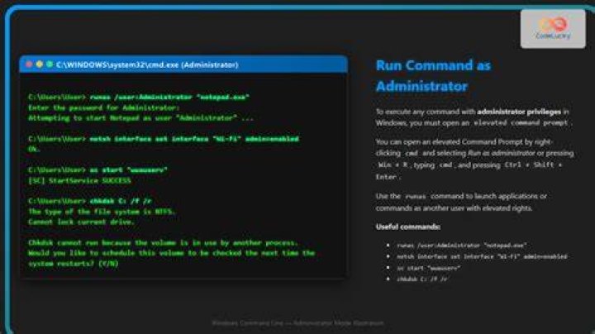Click the "Attempting to start Notepad" output line
Viewport: 595px width, 334px height.
[140, 118]
